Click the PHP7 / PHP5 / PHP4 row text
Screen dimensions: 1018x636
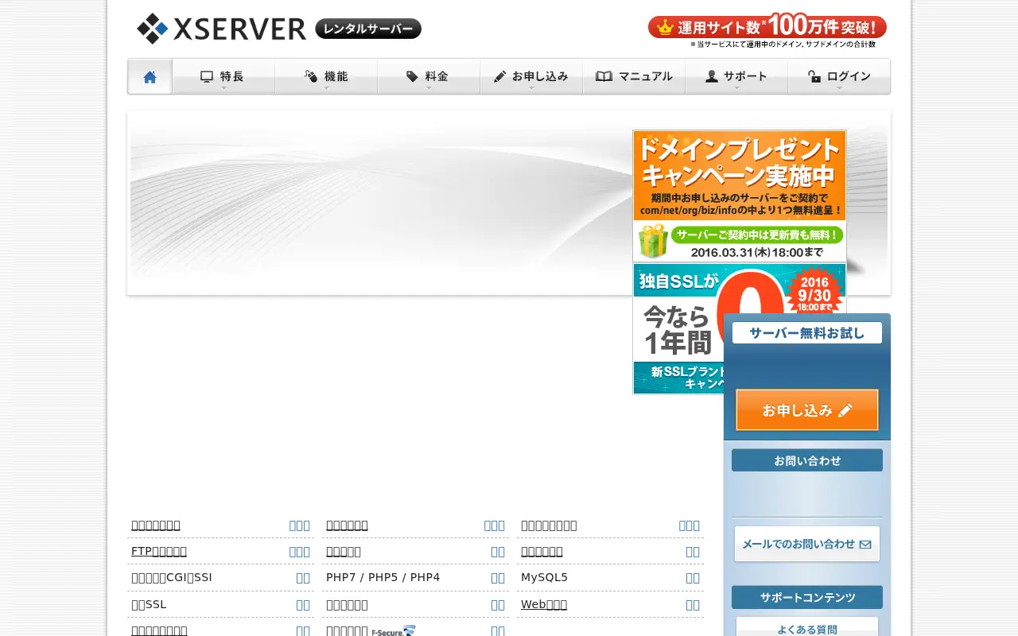(x=383, y=577)
